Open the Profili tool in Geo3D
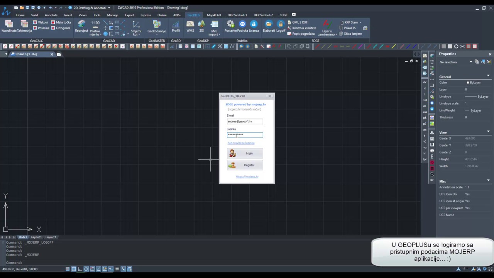 point(176,26)
